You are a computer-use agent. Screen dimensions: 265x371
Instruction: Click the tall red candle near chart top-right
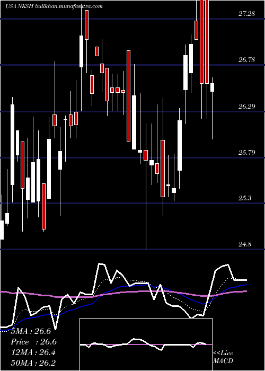pos(207,41)
